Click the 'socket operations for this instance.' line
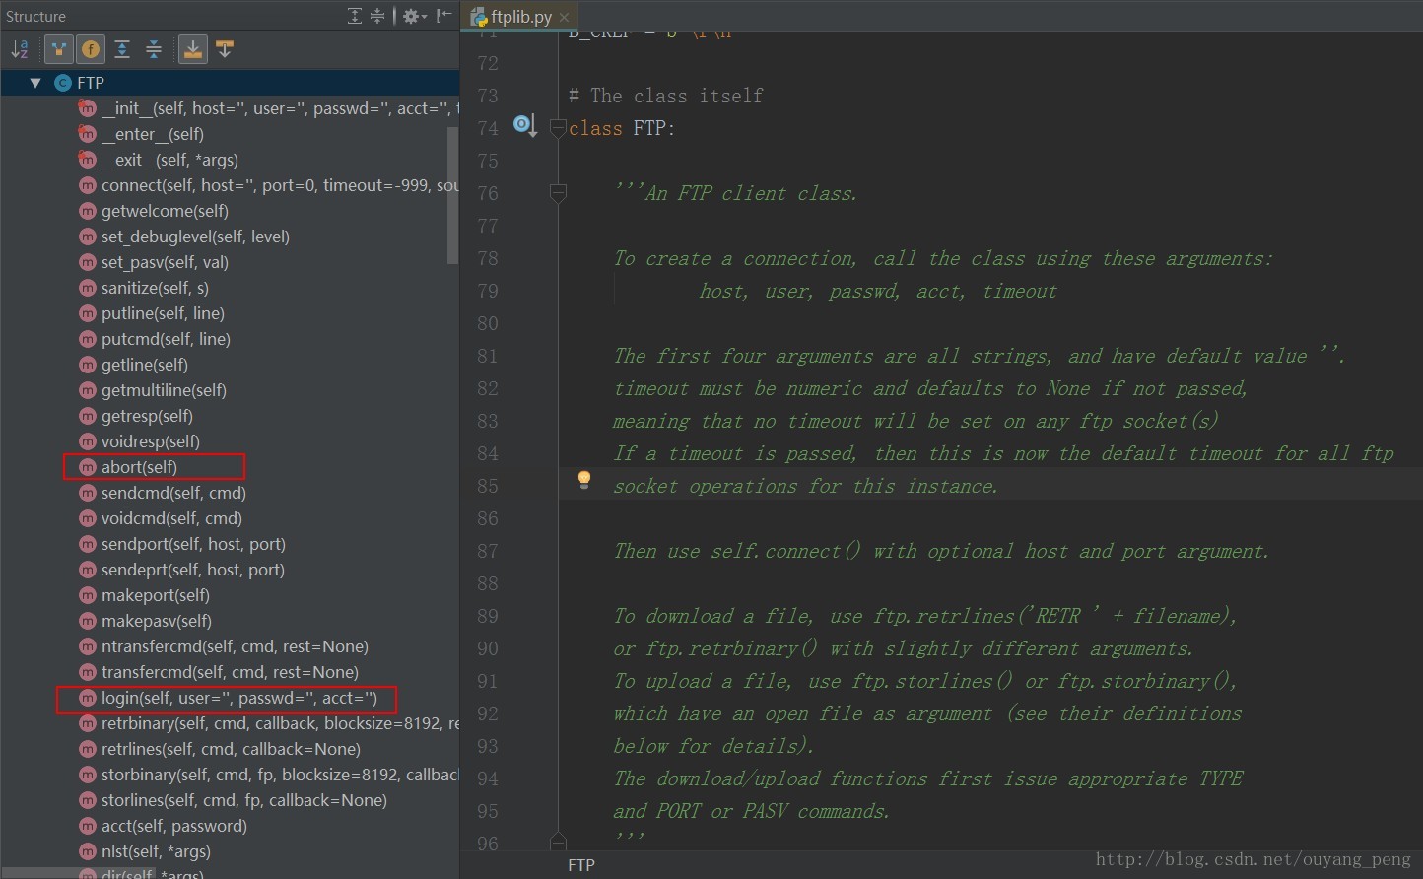1423x879 pixels. [x=806, y=486]
